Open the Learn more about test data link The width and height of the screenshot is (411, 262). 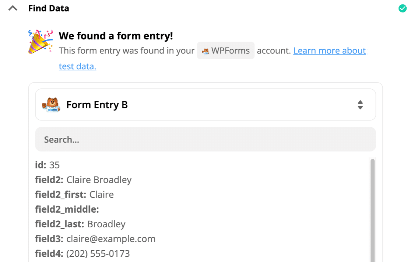coord(329,50)
